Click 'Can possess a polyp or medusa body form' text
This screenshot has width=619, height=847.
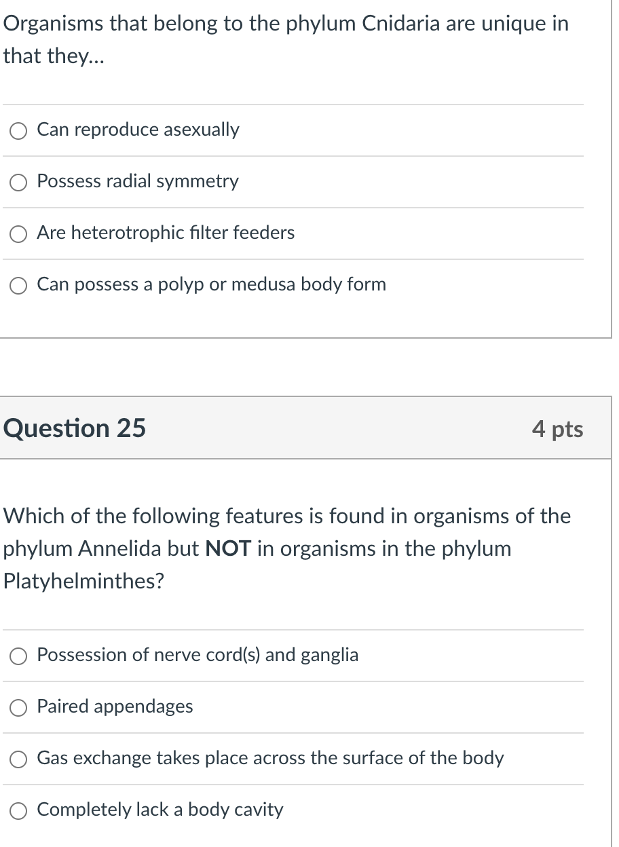coord(212,284)
